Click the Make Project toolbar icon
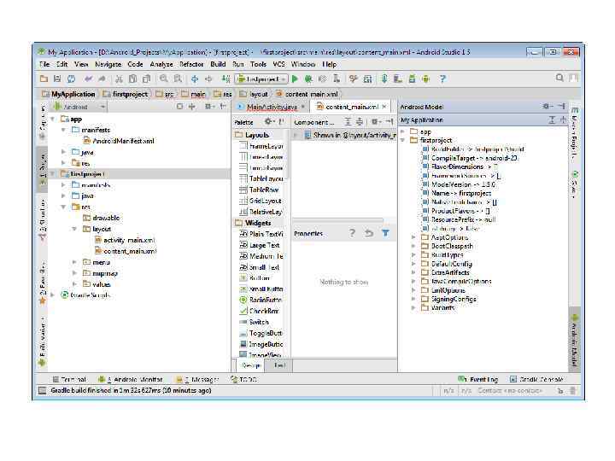 pyautogui.click(x=225, y=79)
